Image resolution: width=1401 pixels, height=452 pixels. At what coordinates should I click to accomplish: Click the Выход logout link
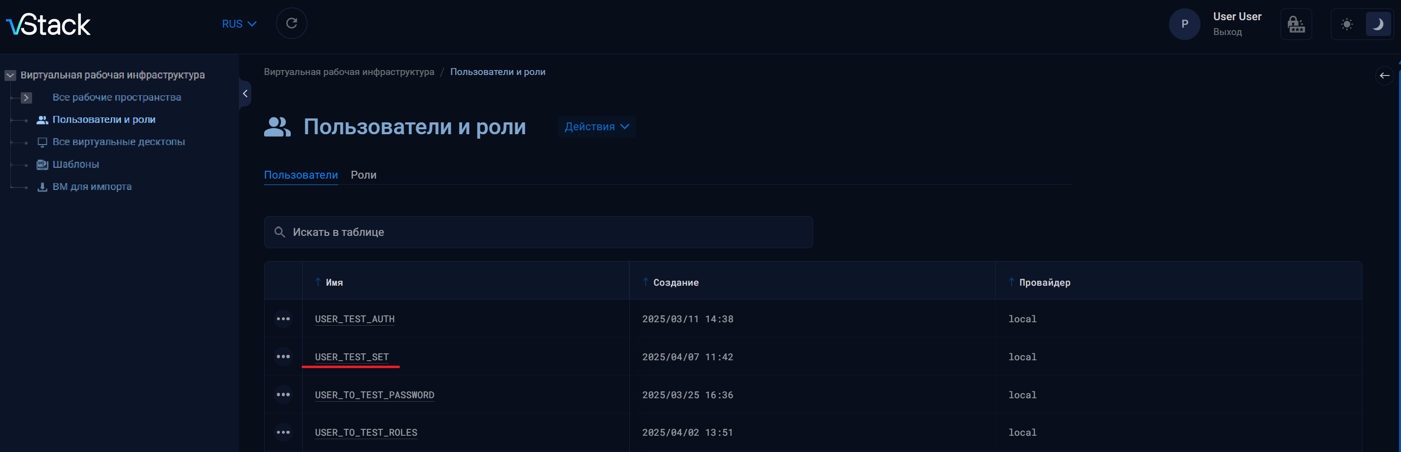1227,32
